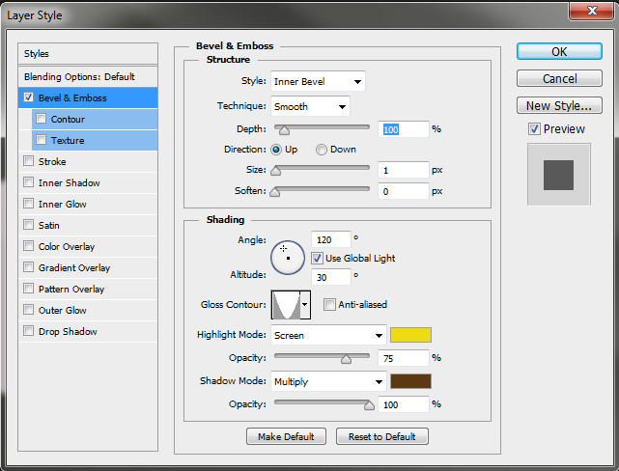Screen dimensions: 619x471
Task: Open the Technique dropdown showing Smooth
Action: pos(310,107)
